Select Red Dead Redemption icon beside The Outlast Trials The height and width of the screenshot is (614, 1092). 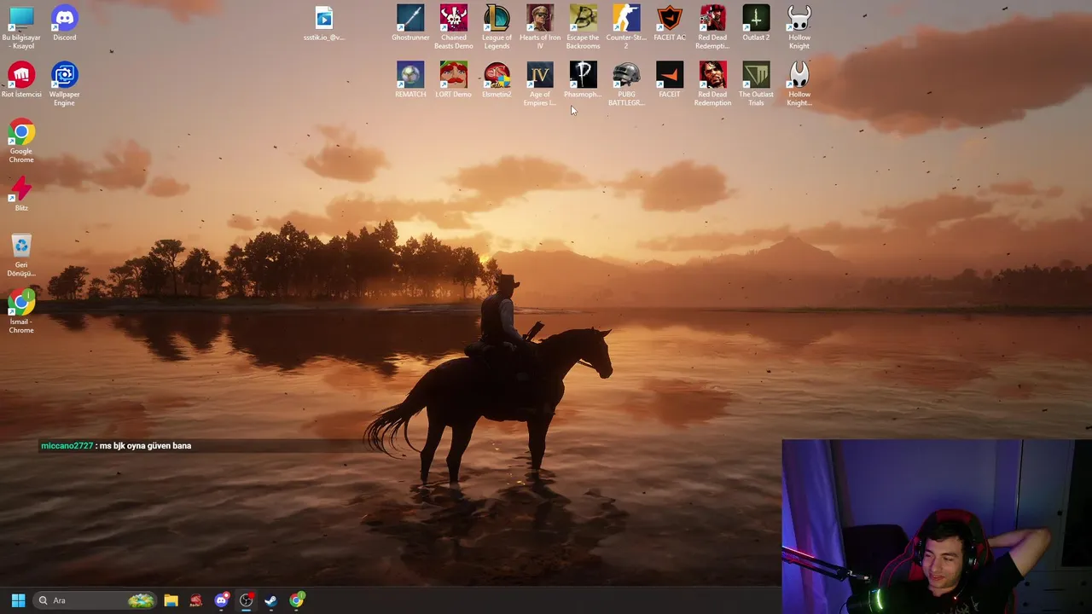click(712, 84)
